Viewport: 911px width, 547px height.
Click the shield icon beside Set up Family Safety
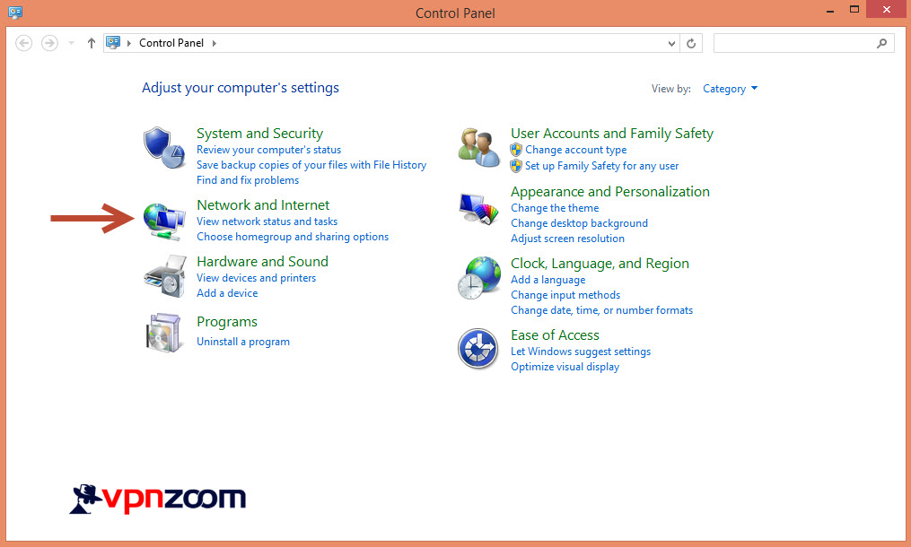[516, 166]
